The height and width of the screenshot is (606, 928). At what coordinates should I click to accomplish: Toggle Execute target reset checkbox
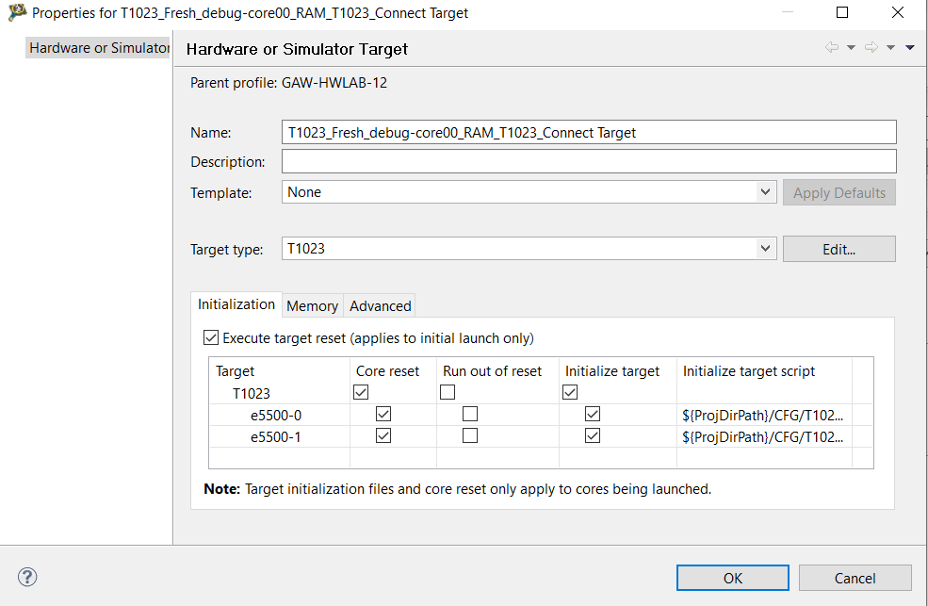coord(211,337)
